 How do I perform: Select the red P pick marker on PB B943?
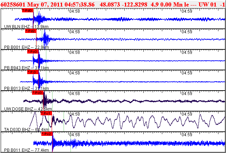click(33, 51)
